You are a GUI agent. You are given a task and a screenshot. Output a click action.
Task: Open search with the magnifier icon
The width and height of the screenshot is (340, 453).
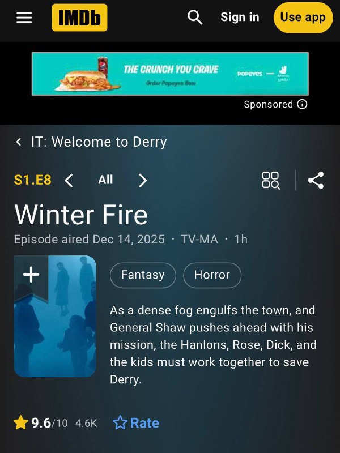pos(194,18)
